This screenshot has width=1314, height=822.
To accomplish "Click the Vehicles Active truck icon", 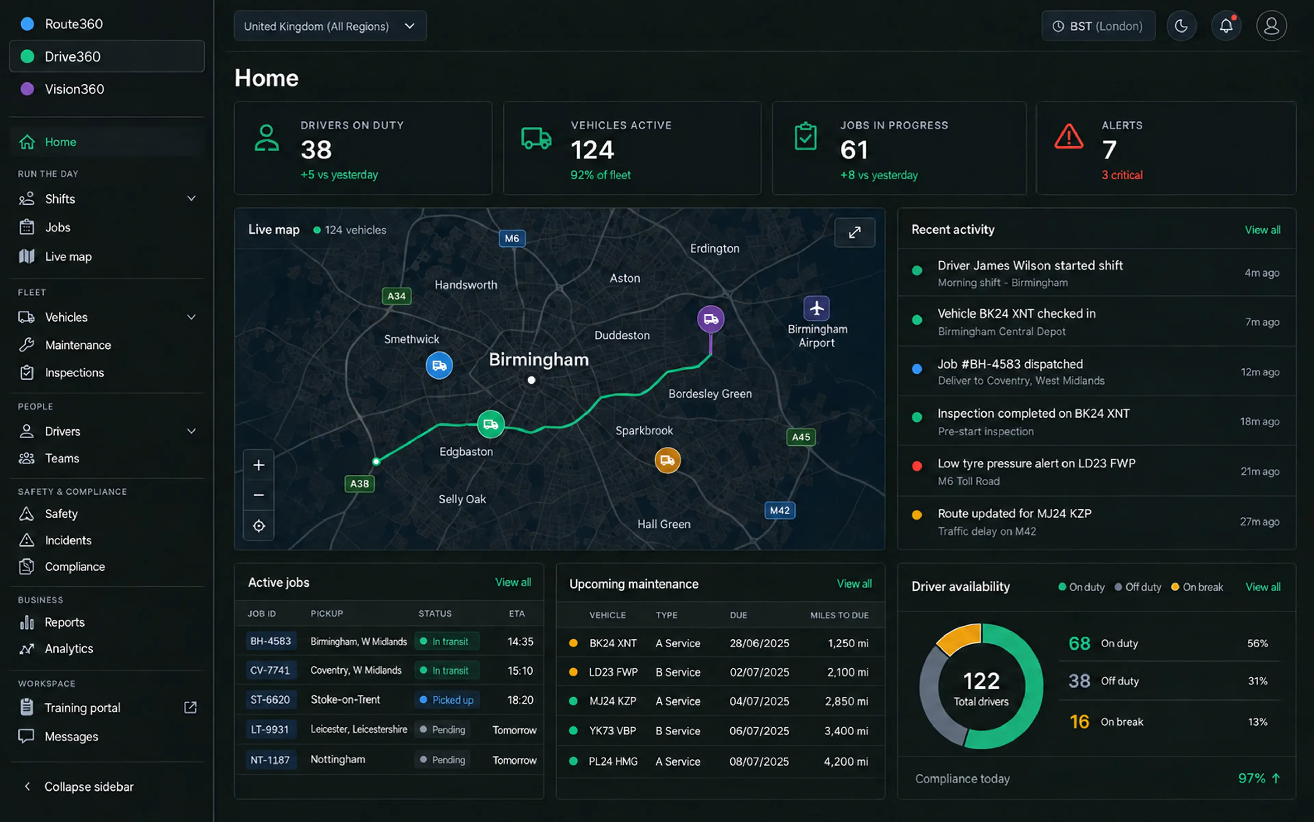I will [x=537, y=138].
